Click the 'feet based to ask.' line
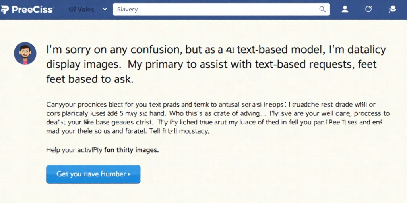The image size is (407, 203). tap(89, 79)
